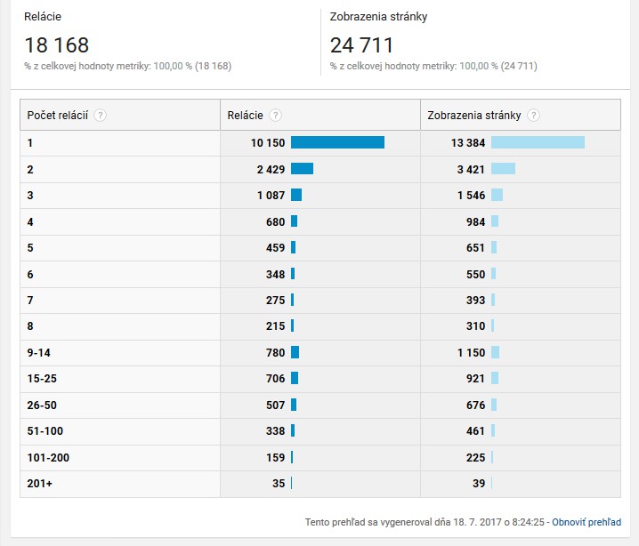Click the pageviews value 921

[475, 379]
